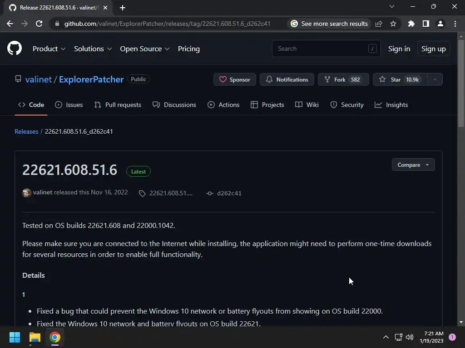Click the page vertical scrollbar thumb
This screenshot has height=348, width=465.
click(x=461, y=83)
